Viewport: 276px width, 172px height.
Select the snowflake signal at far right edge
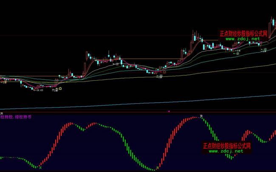(x=265, y=50)
